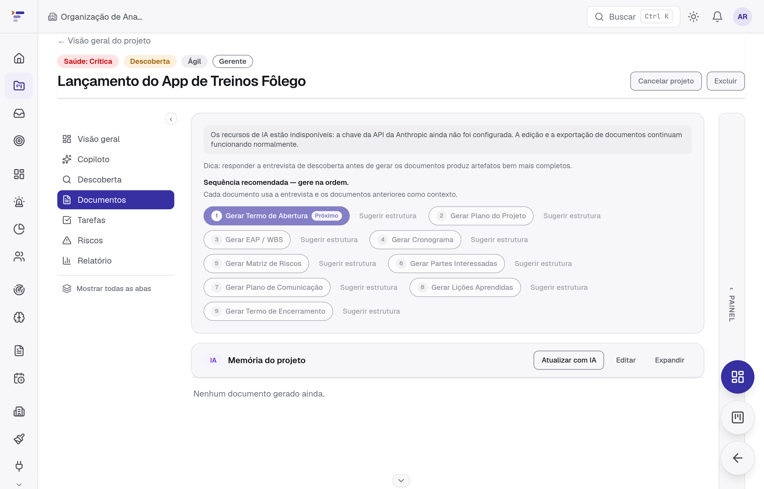
Task: Go to the Visão geral tab
Action: coord(116,139)
